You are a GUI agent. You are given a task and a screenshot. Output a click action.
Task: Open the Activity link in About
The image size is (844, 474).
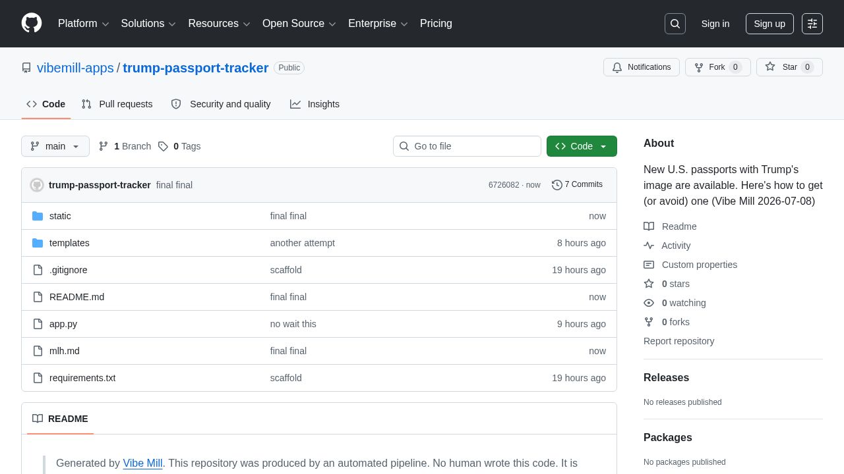pos(676,246)
